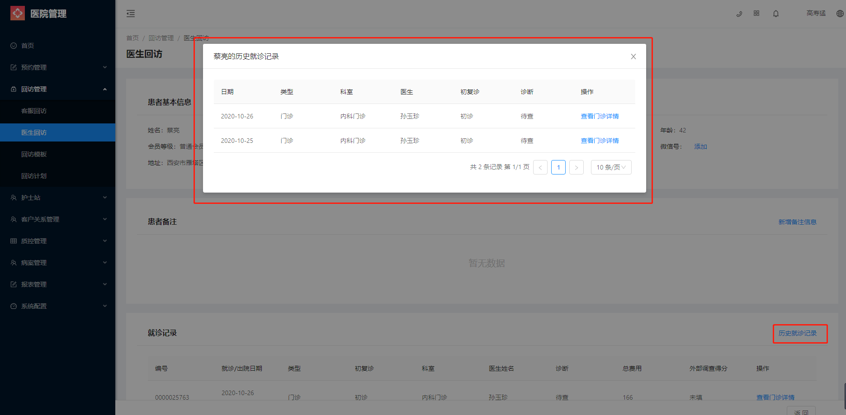Click the phone icon in top bar

click(x=739, y=14)
